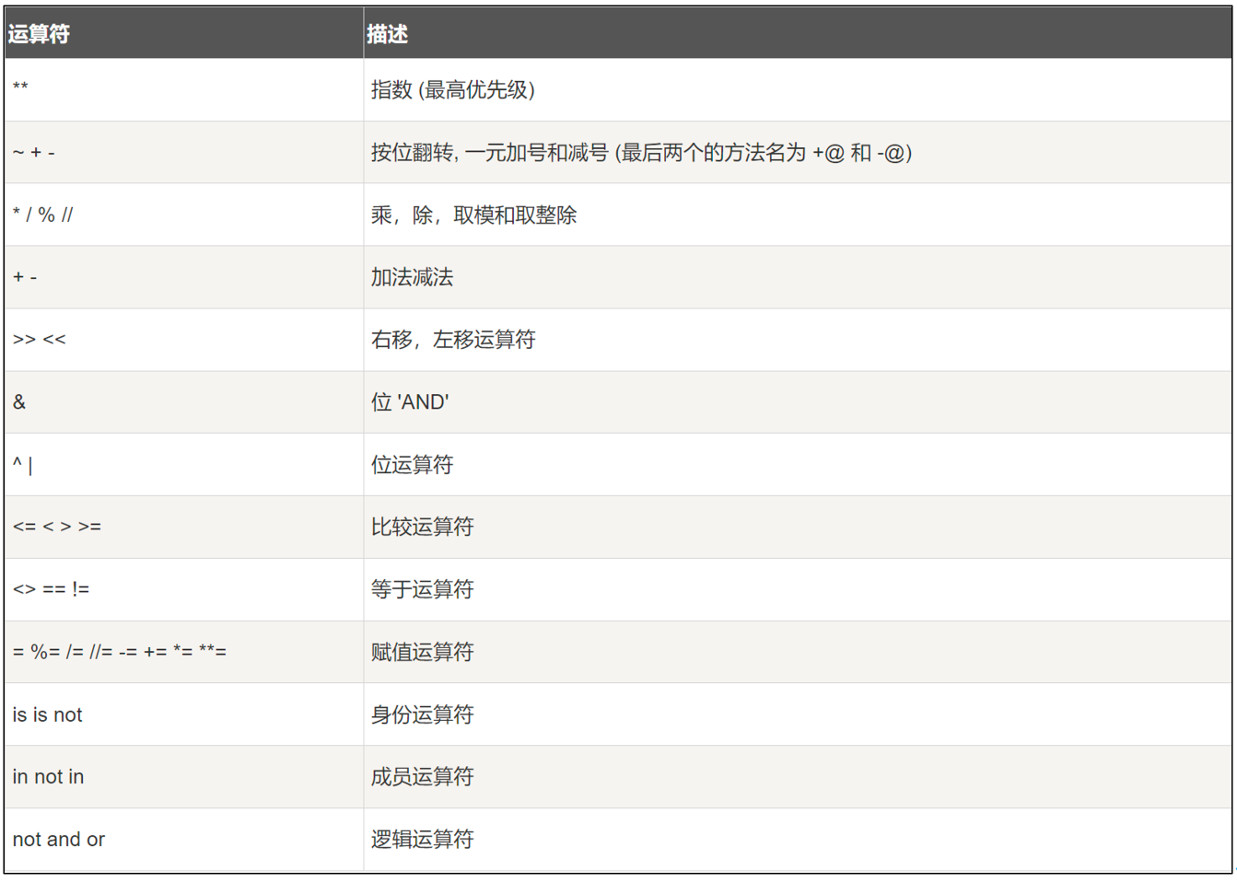
Task: Click the 右移，左移运算符 description
Action: [x=452, y=340]
